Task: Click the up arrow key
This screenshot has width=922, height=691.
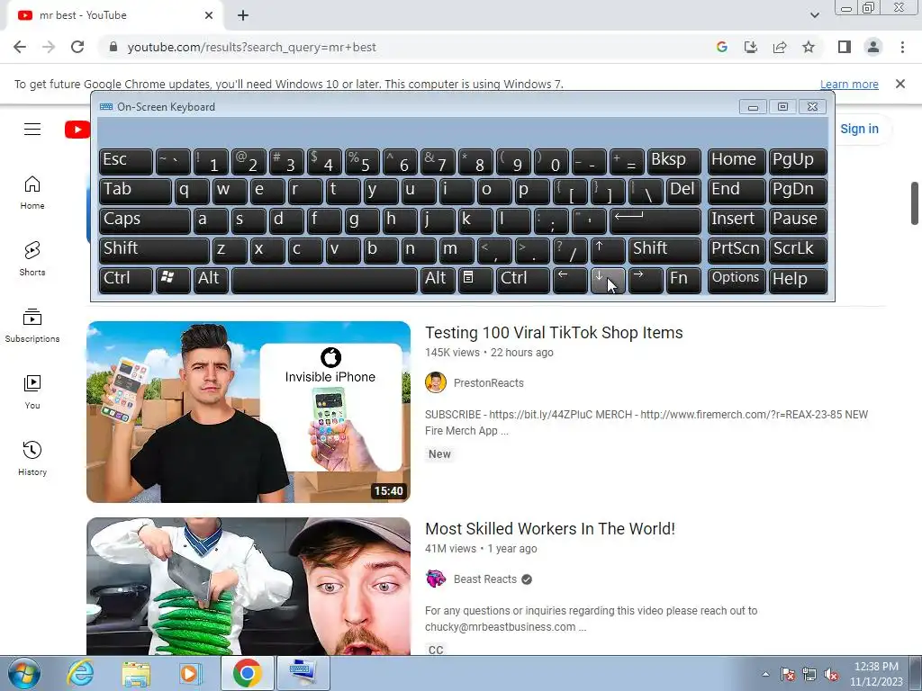Action: tap(608, 250)
